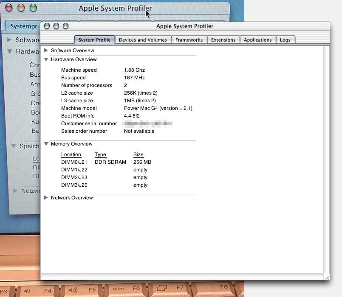
Task: Select the System Profile tab
Action: (94, 40)
